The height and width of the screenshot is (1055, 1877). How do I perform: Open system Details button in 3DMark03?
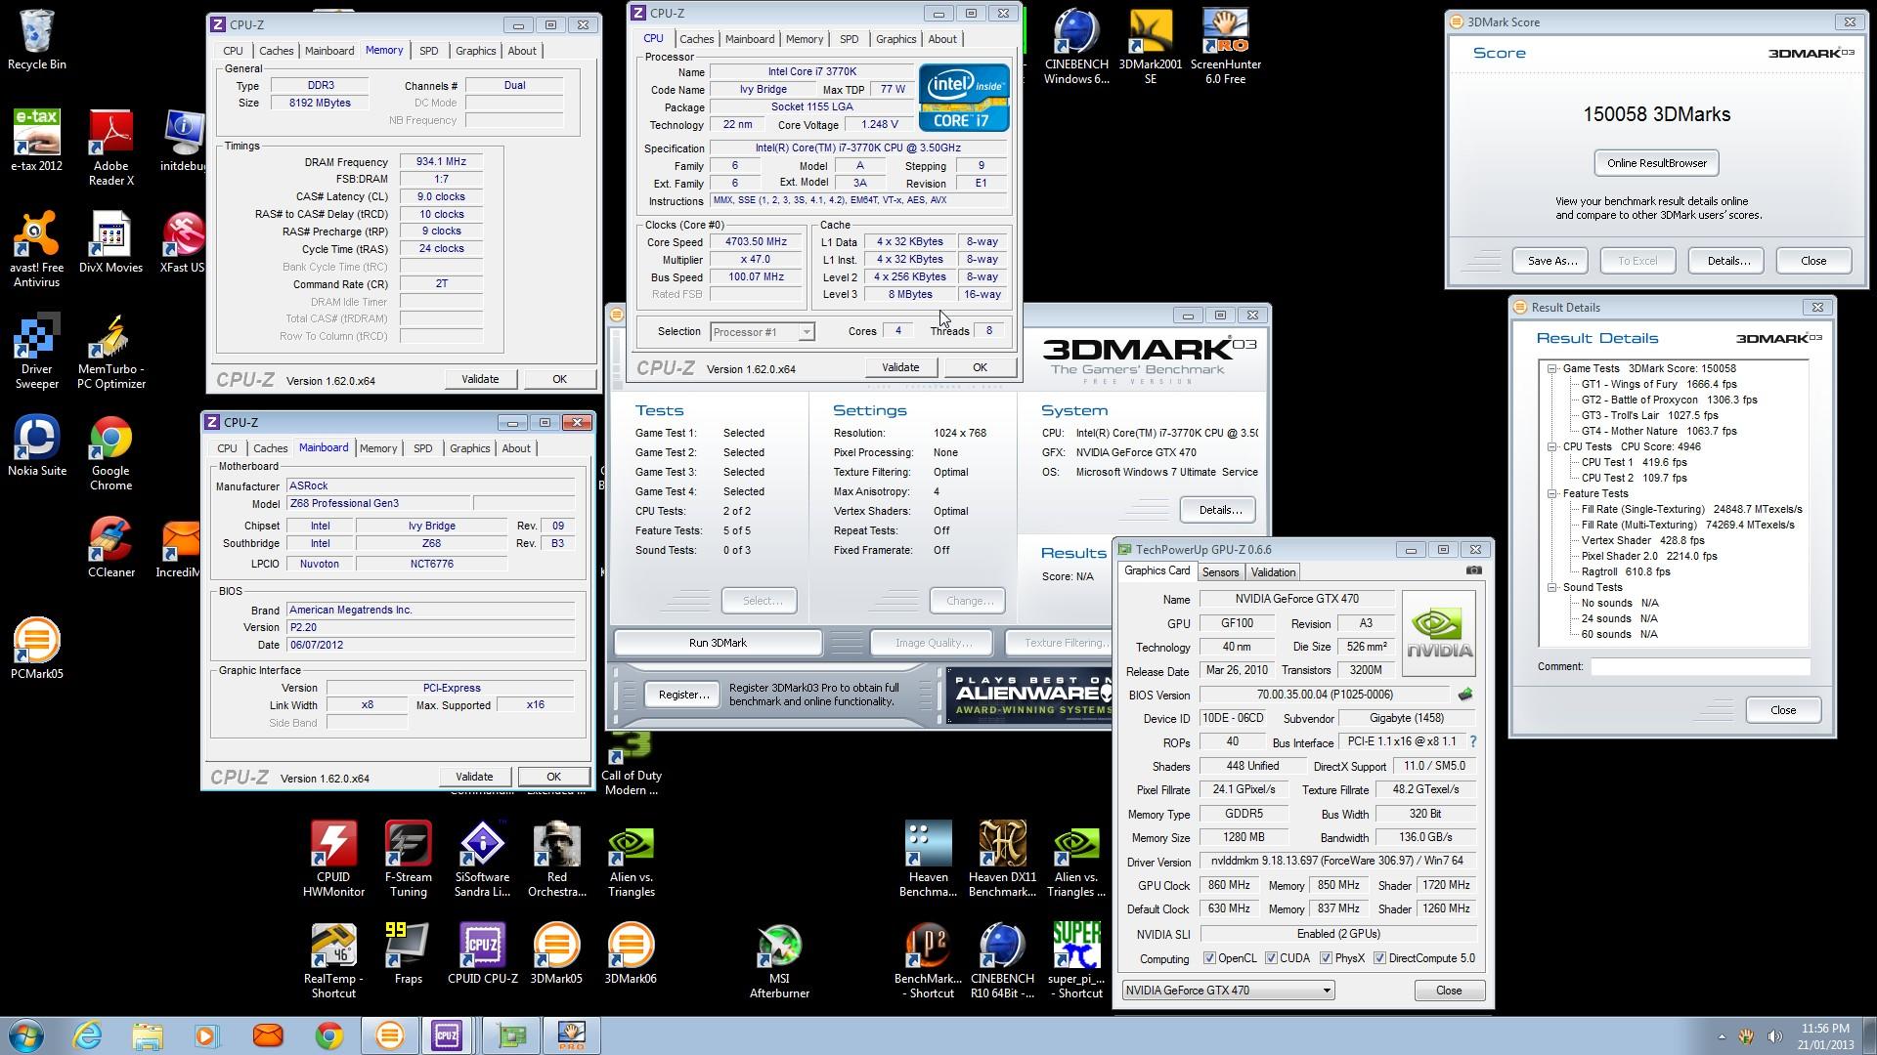pos(1219,510)
